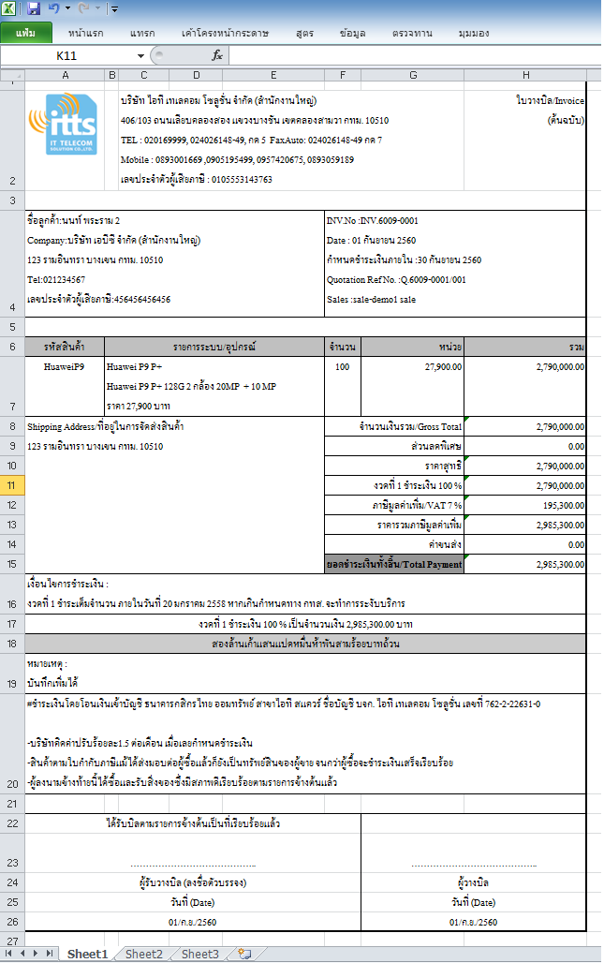Switch to the ตรวจทาน ribbon tab
604x963 pixels.
tap(412, 33)
